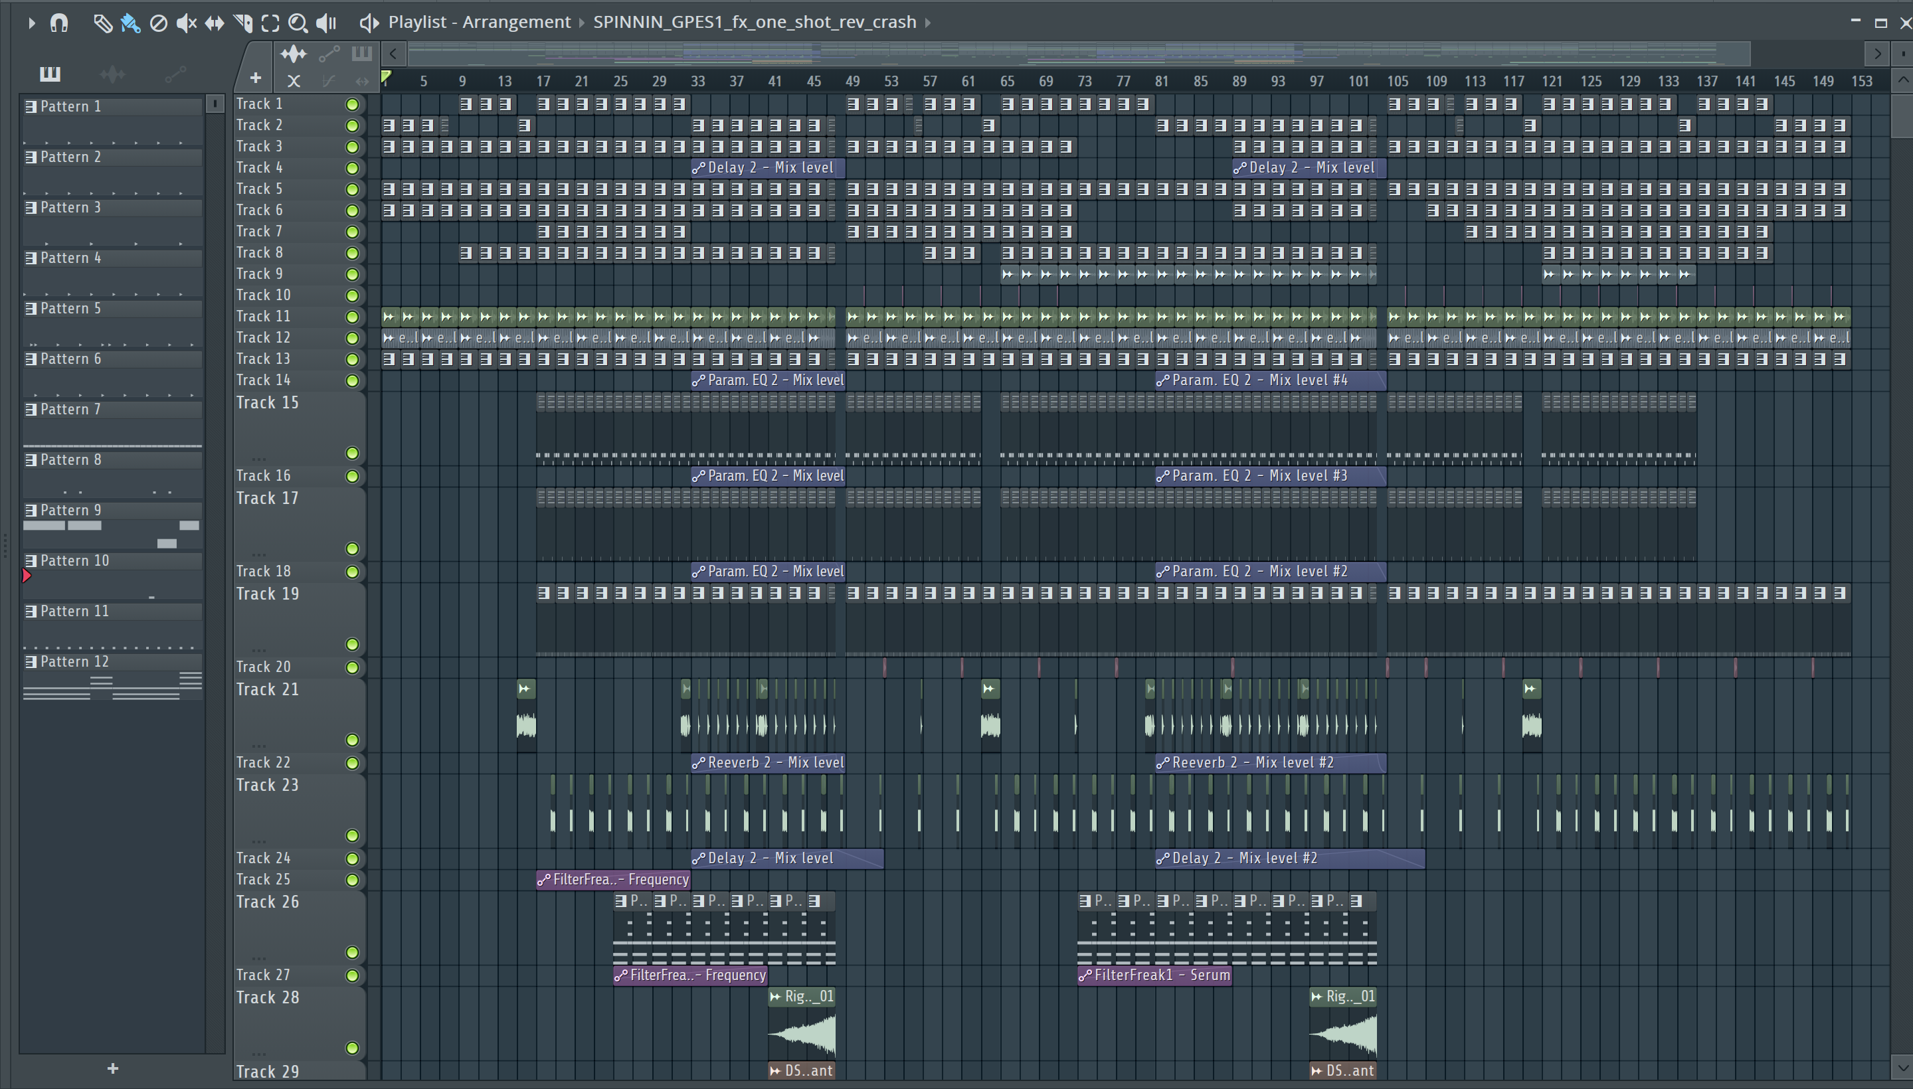Select the Slice tool
This screenshot has width=1913, height=1089.
pos(242,23)
